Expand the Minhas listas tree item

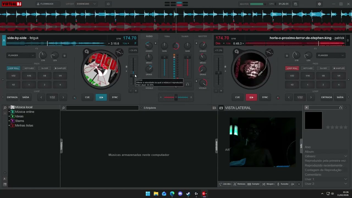pos(9,126)
